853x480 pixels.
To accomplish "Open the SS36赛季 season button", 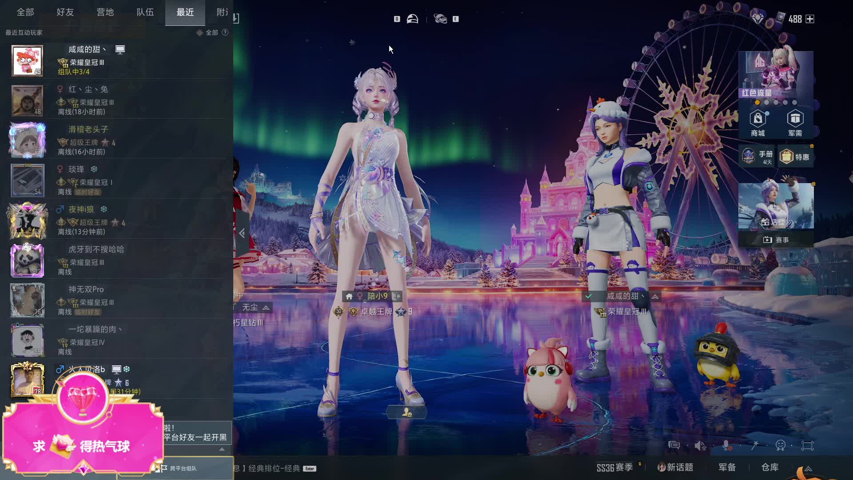I will (x=614, y=467).
